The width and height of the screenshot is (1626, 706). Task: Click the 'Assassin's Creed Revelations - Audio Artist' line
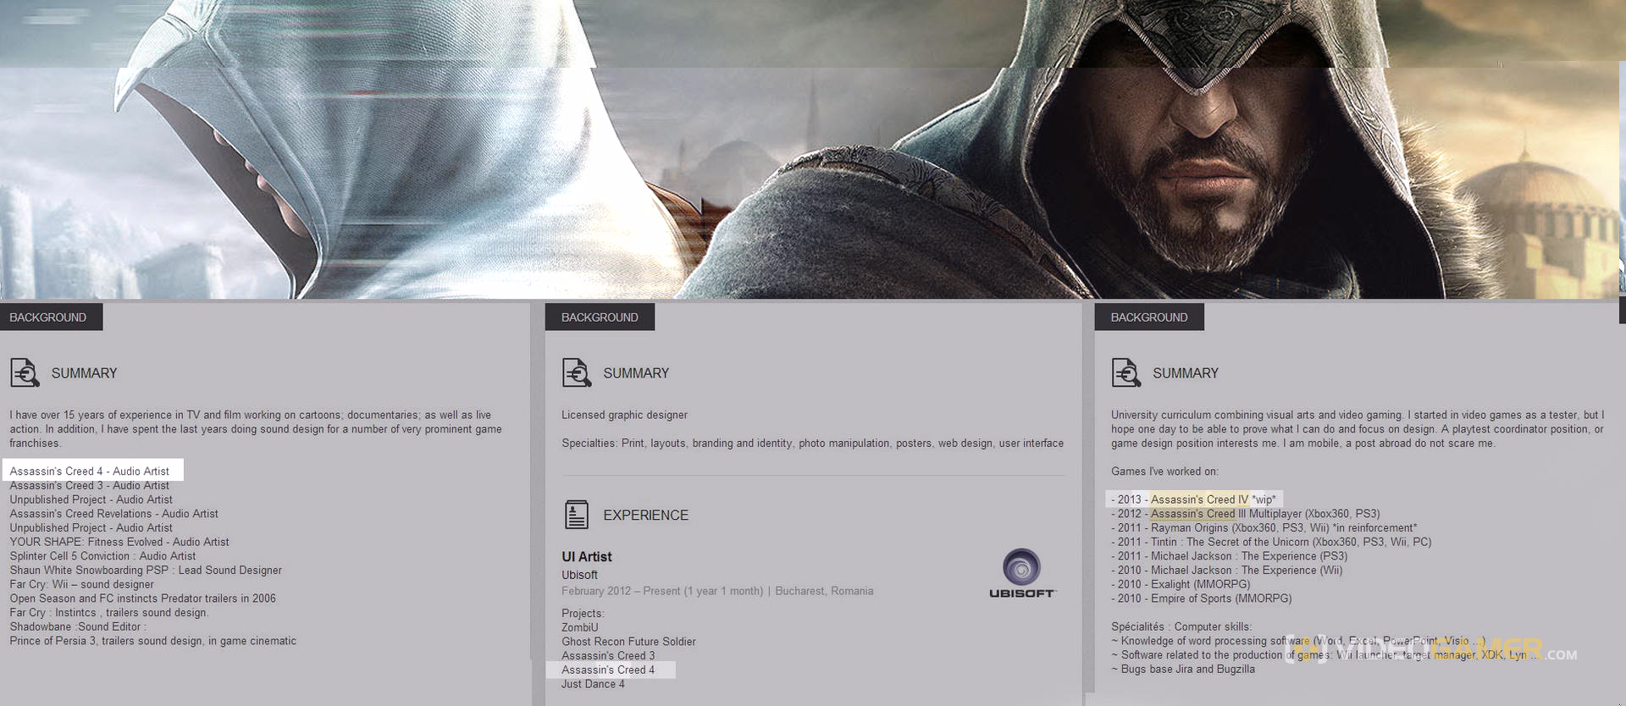point(113,514)
